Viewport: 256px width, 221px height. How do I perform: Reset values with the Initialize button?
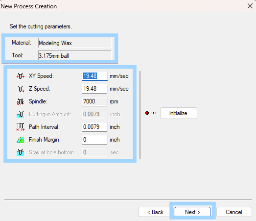coord(179,113)
